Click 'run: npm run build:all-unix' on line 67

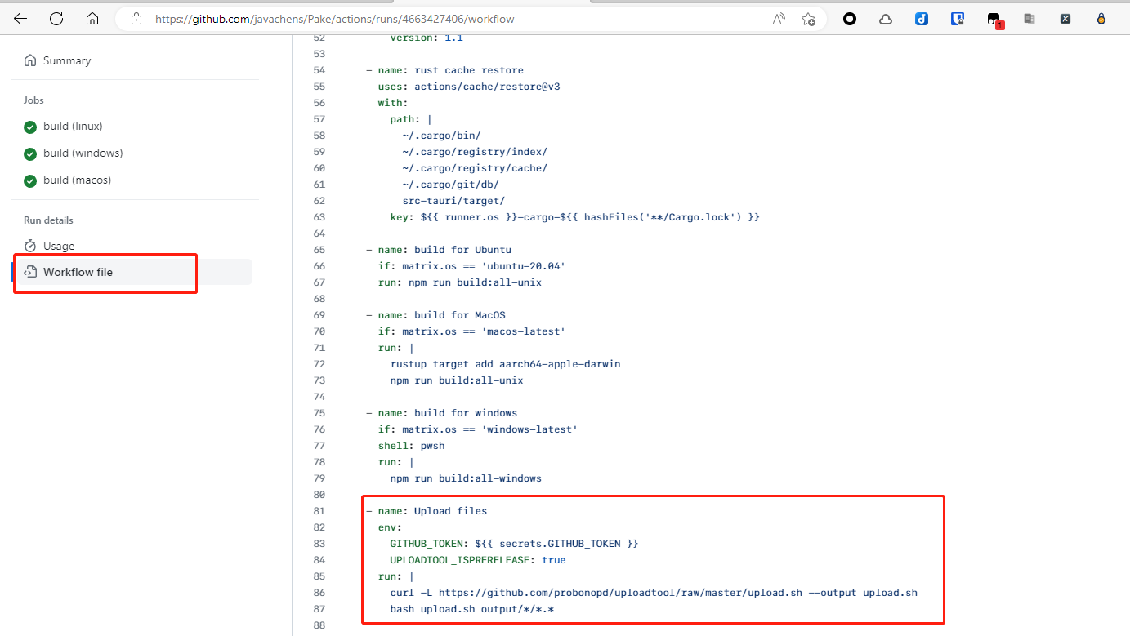(x=459, y=282)
